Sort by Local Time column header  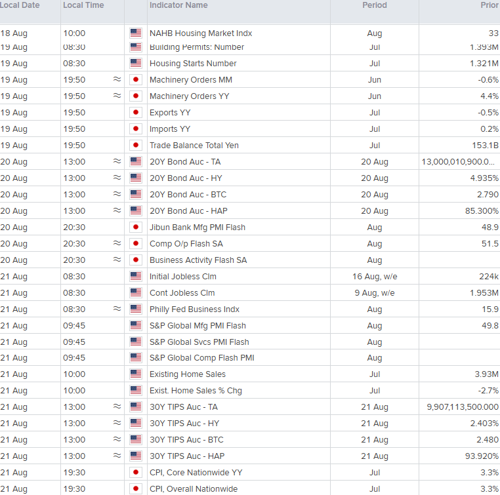coord(83,5)
